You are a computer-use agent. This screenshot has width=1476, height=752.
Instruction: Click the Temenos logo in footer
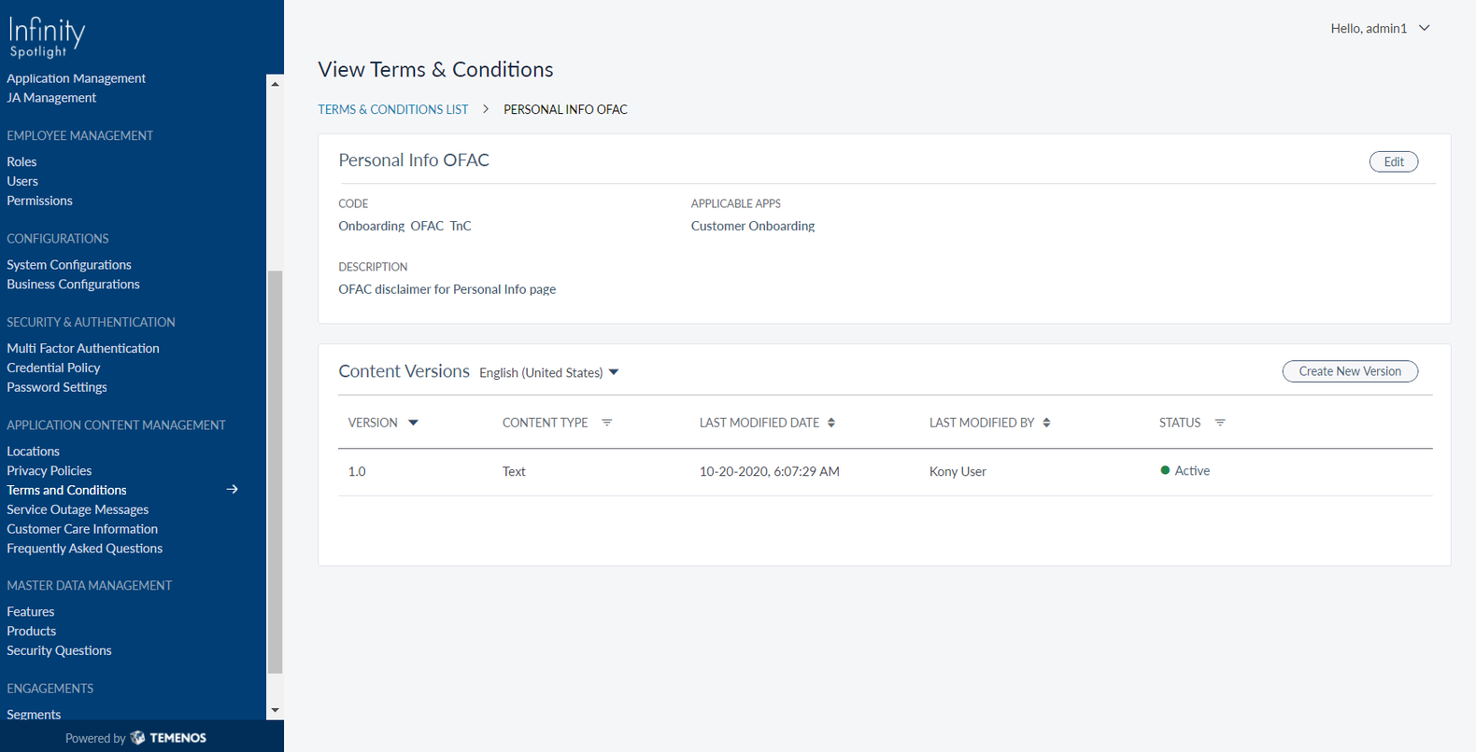pyautogui.click(x=169, y=738)
